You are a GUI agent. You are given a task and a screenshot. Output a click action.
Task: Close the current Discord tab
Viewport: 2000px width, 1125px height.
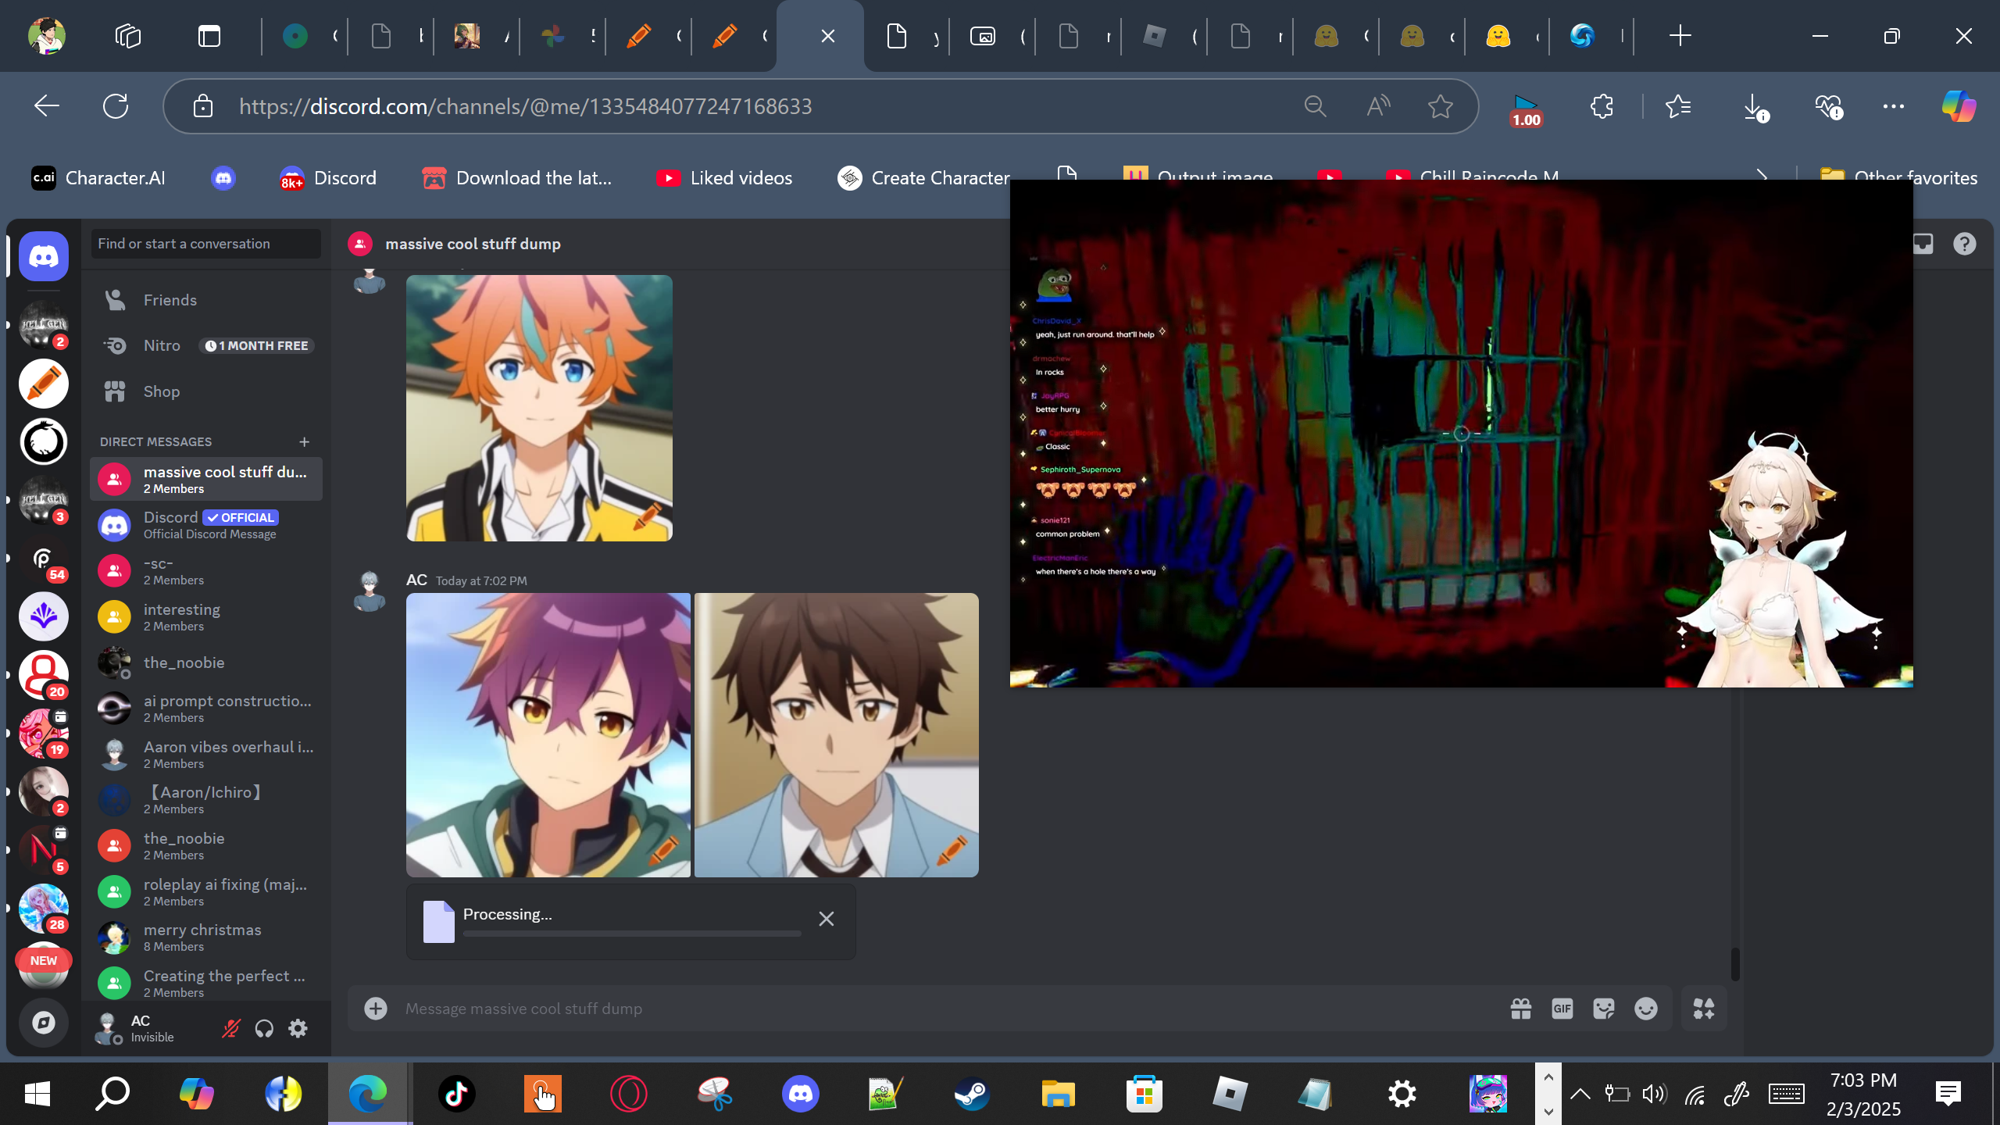pos(828,36)
